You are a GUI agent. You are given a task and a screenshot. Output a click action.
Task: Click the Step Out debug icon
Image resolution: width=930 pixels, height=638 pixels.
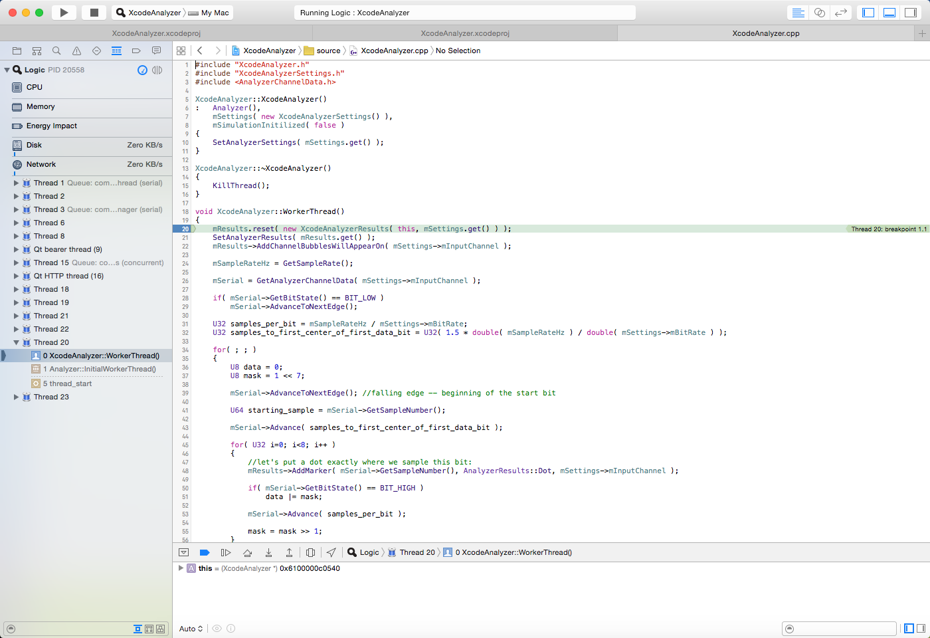[x=289, y=552]
